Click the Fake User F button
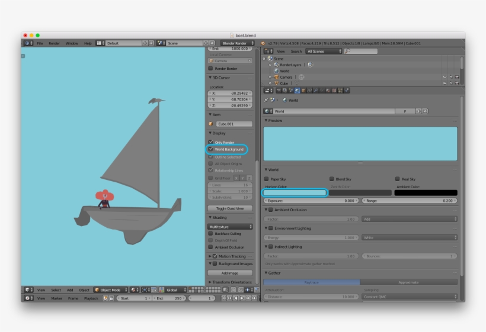This screenshot has width=486, height=332. [405, 111]
